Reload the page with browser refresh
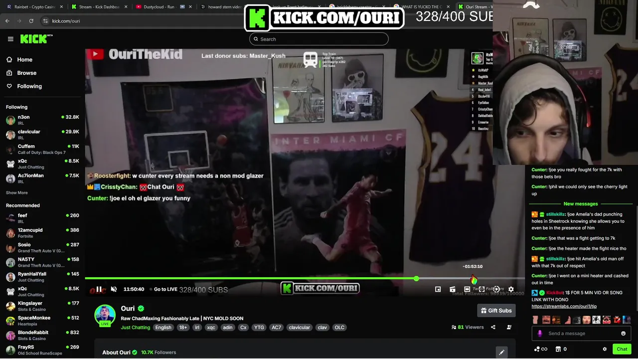Image resolution: width=638 pixels, height=359 pixels. pos(31,21)
